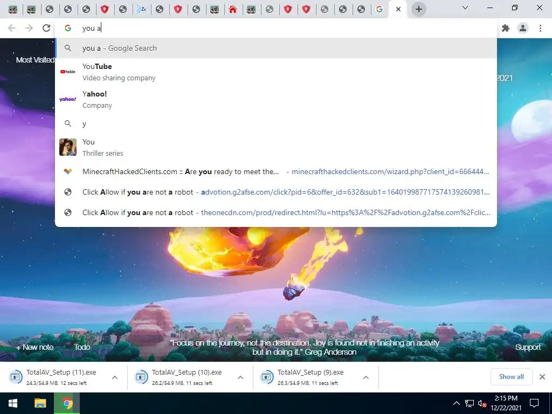552x414 pixels.
Task: Click the Google G icon in omnibox
Action: [x=68, y=28]
